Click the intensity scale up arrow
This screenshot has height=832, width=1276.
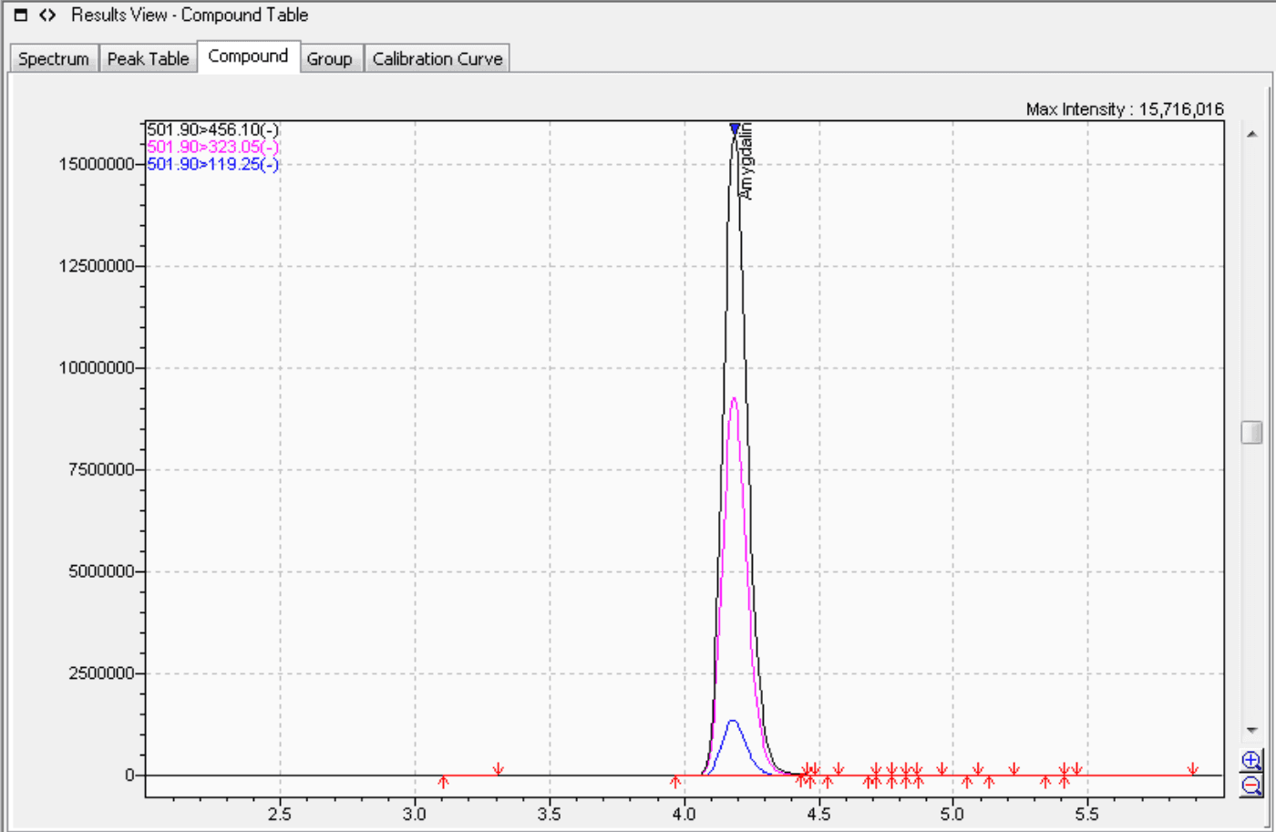(x=1251, y=134)
